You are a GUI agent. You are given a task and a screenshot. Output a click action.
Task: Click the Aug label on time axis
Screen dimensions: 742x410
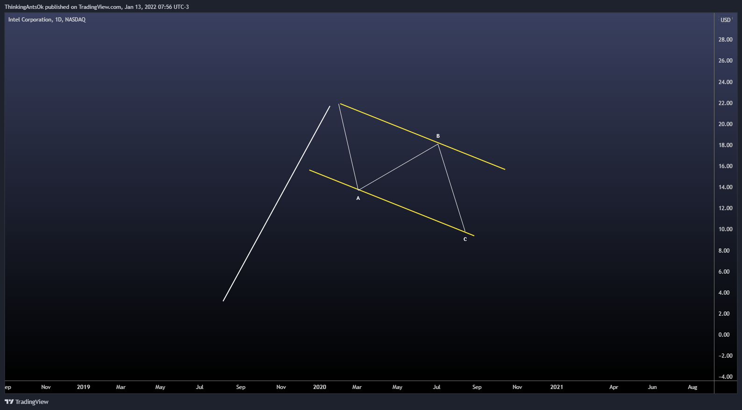(692, 387)
